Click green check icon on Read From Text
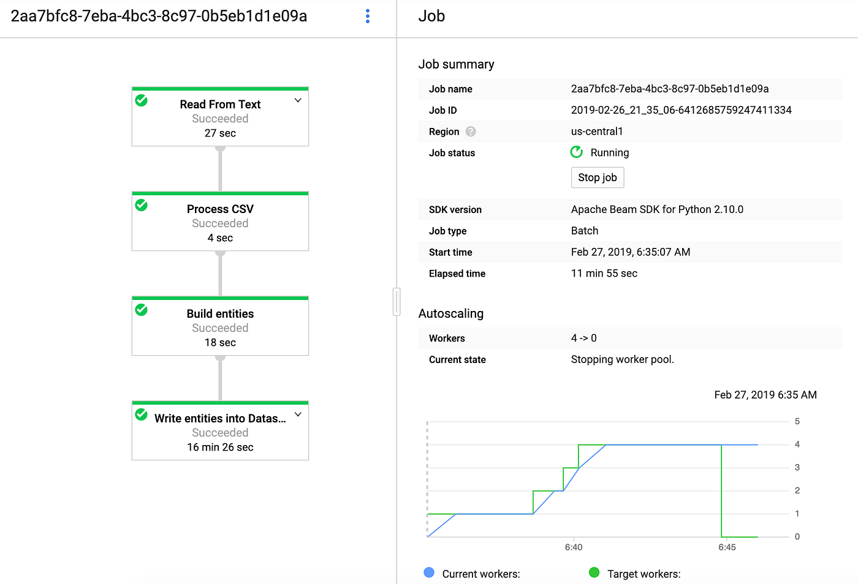 pos(142,100)
